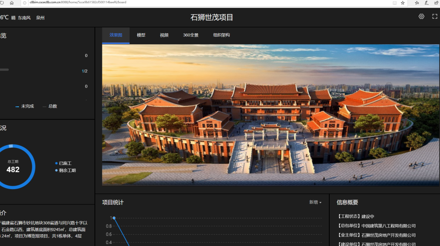The width and height of the screenshot is (440, 246).
Task: Open the 组织架构 tab
Action: pos(221,35)
